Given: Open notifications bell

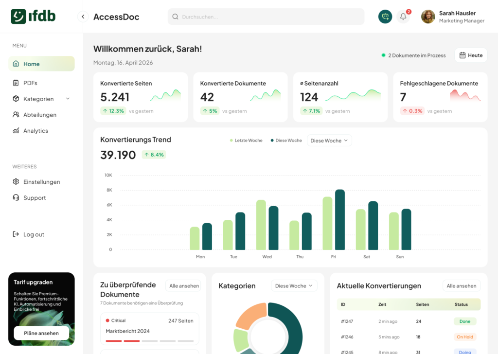Looking at the screenshot, I should (403, 17).
